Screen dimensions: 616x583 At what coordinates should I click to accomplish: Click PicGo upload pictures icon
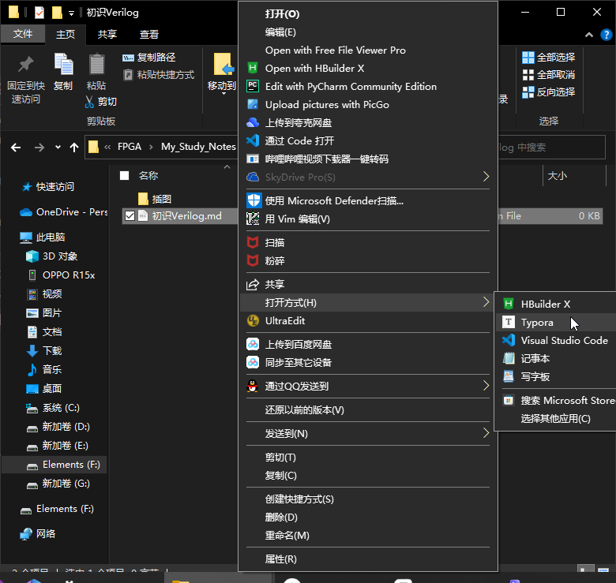(253, 104)
